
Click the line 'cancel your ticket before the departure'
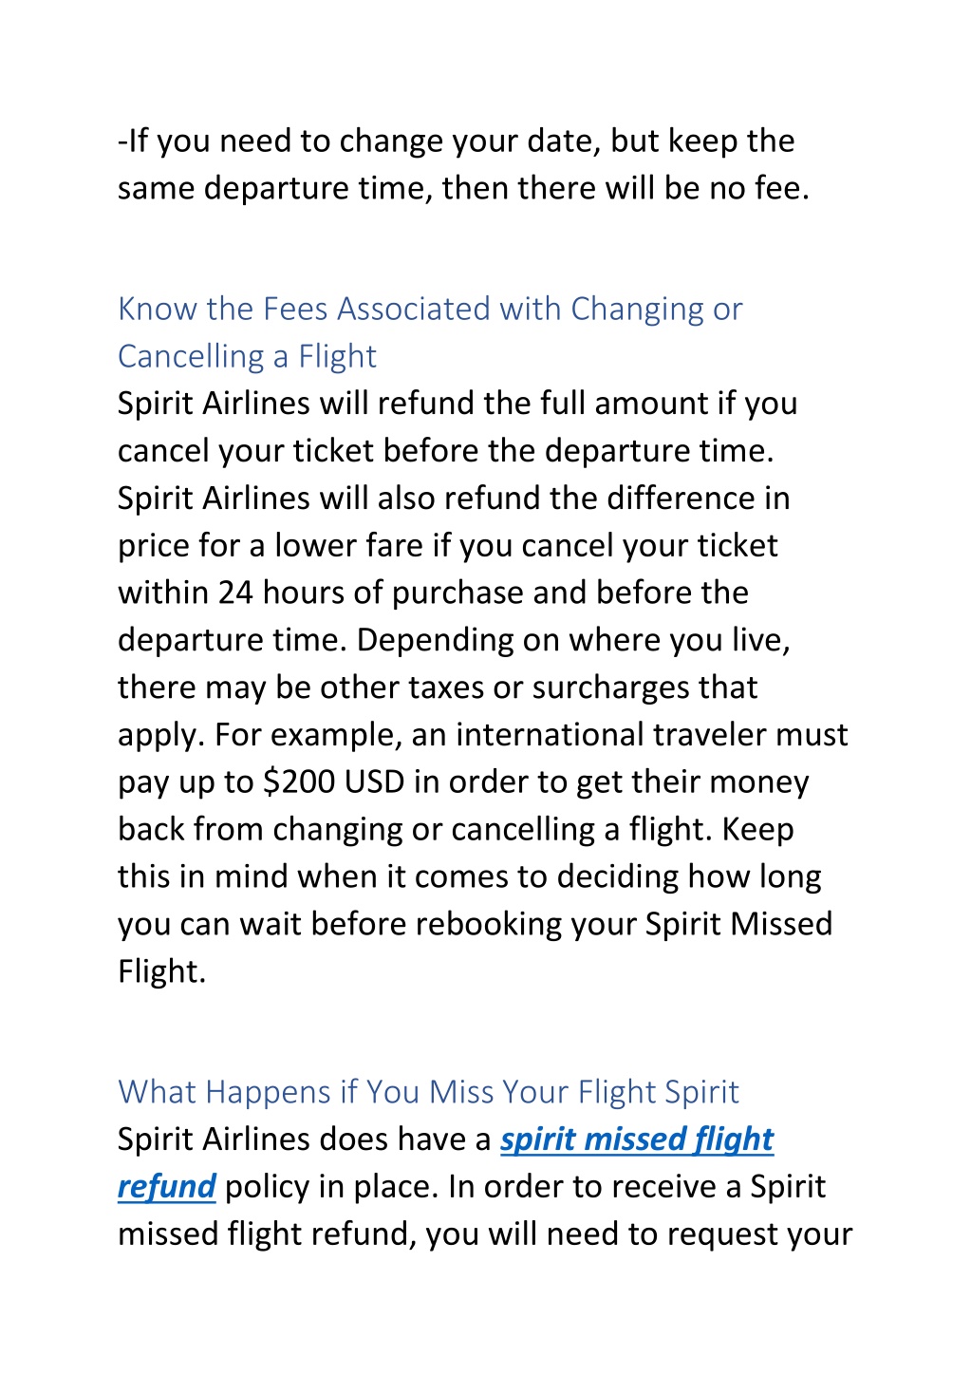coord(446,451)
